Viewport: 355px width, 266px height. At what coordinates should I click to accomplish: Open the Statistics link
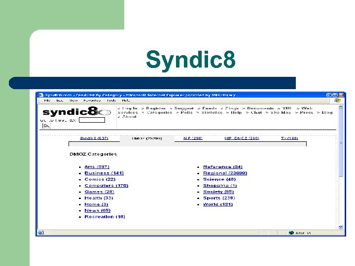pyautogui.click(x=212, y=112)
